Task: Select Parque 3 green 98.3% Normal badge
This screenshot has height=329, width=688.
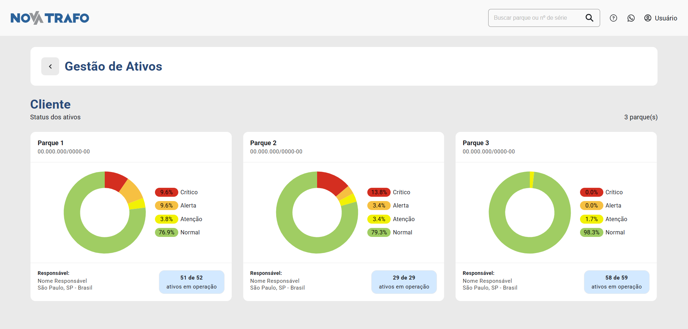Action: pyautogui.click(x=591, y=232)
